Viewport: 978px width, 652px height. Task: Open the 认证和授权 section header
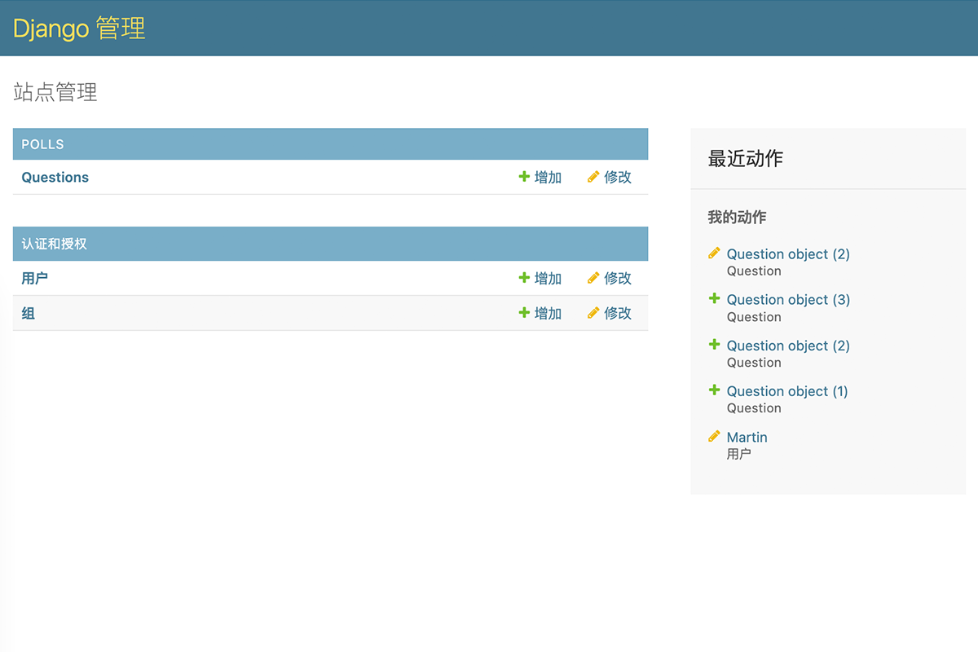[54, 244]
